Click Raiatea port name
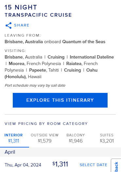Viewport: 121px width, 172px height. (74, 64)
